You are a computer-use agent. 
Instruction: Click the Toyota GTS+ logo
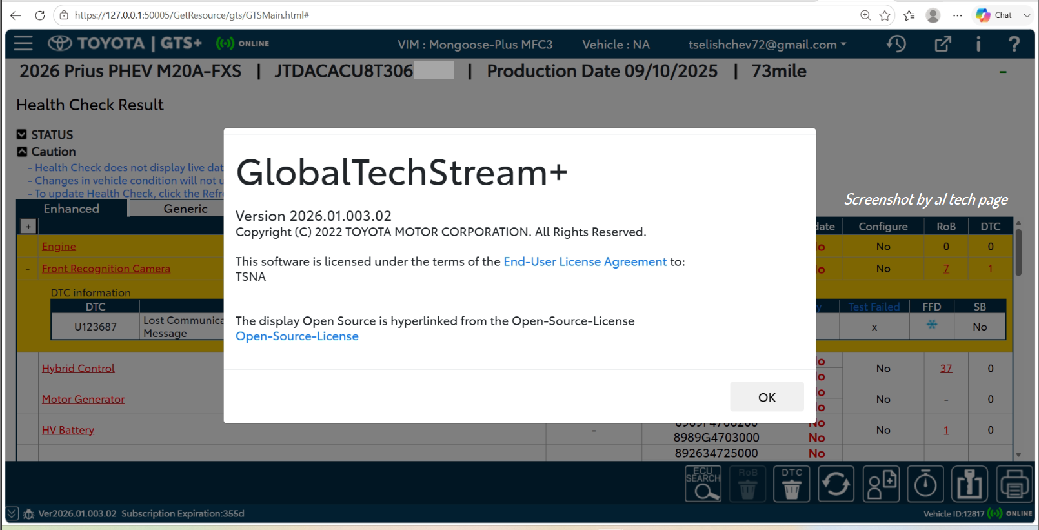pyautogui.click(x=125, y=43)
